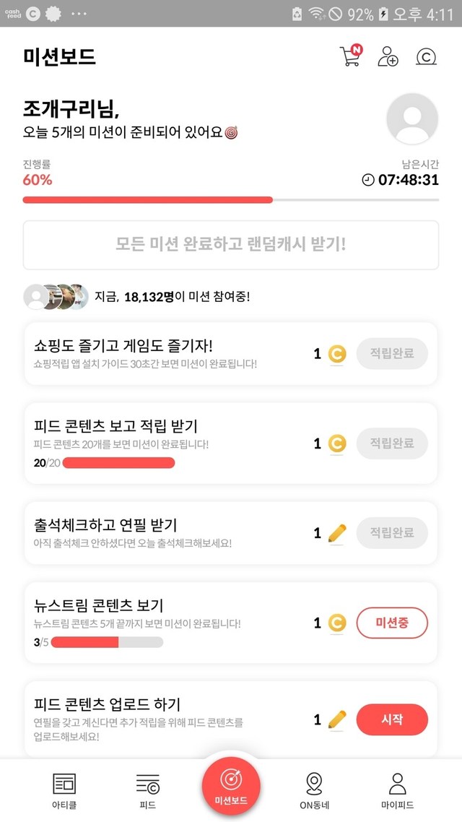The width and height of the screenshot is (462, 822).
Task: Open the ON동네 tab
Action: [x=314, y=790]
